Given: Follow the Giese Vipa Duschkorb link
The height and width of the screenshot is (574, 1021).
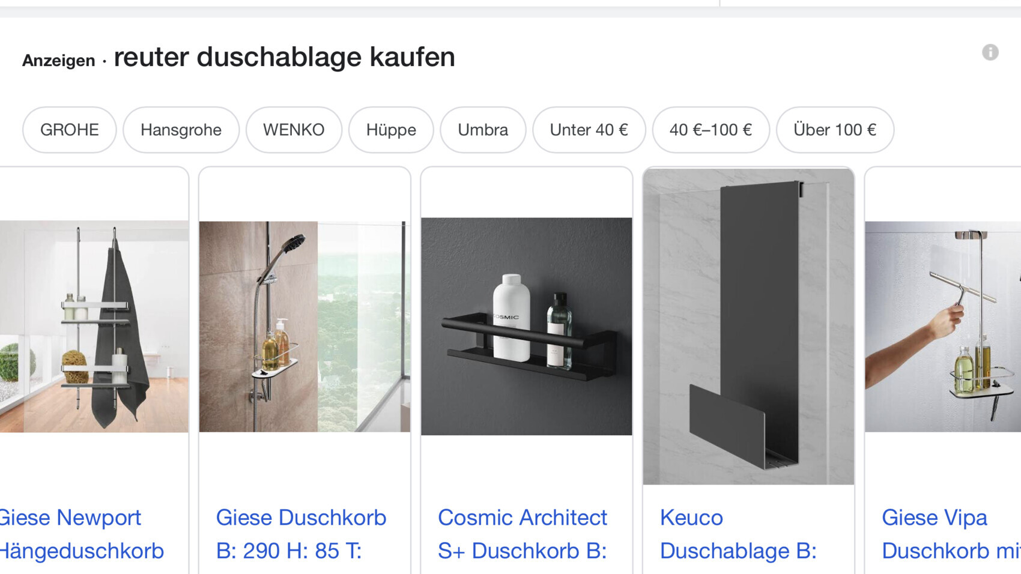Looking at the screenshot, I should point(951,534).
